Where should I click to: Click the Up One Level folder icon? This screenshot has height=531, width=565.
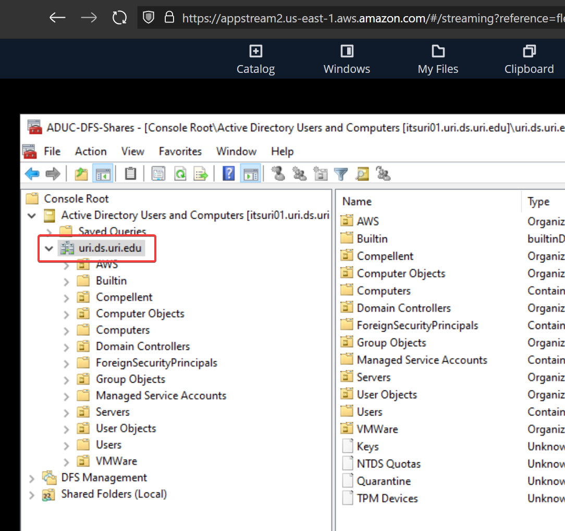tap(81, 174)
